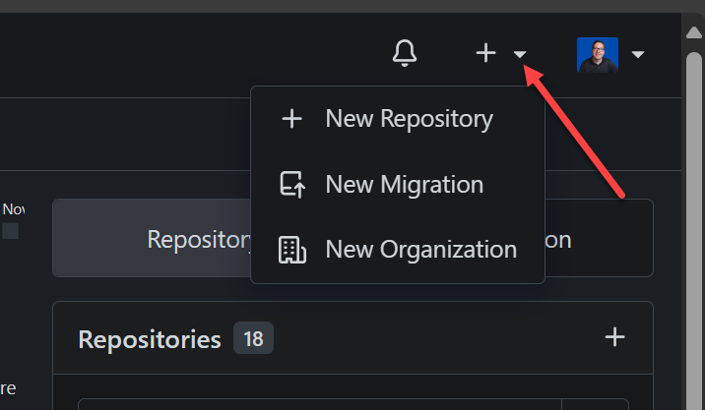Click the truncated "No" label at left
The width and height of the screenshot is (705, 410).
[x=13, y=208]
